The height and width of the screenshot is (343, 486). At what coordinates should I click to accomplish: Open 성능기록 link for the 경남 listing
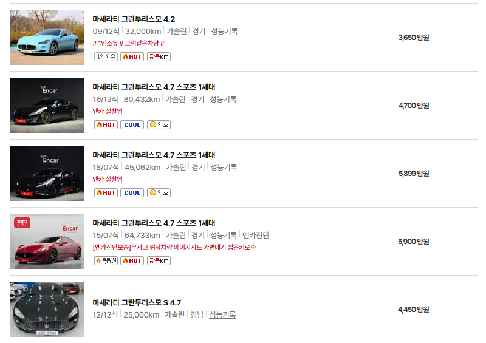[x=222, y=315]
